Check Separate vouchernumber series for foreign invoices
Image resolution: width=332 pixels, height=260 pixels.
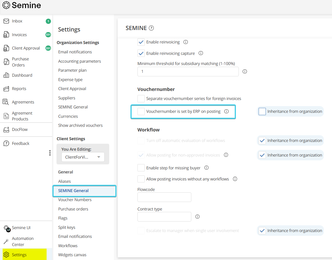[x=141, y=99]
